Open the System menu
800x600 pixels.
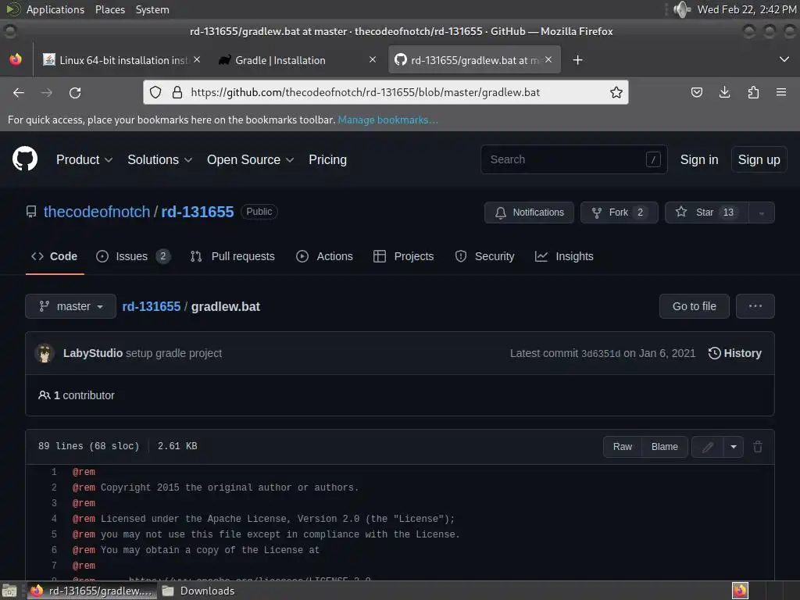point(152,9)
